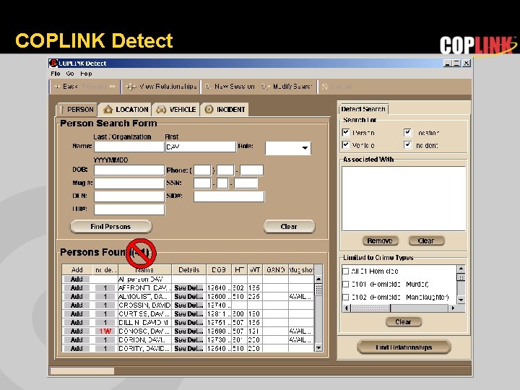
Task: Toggle the Location checkbox in Search For
Action: pos(407,133)
